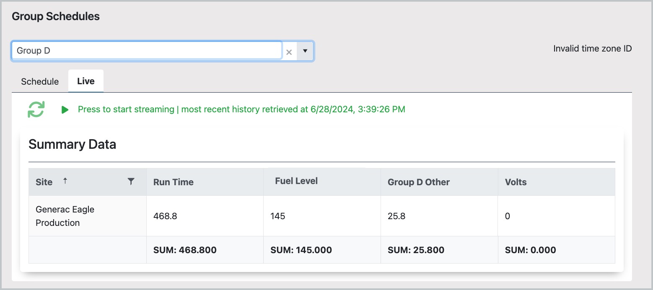Screen dimensions: 653x290
Task: Click the Invalid time zone ID message
Action: click(592, 49)
